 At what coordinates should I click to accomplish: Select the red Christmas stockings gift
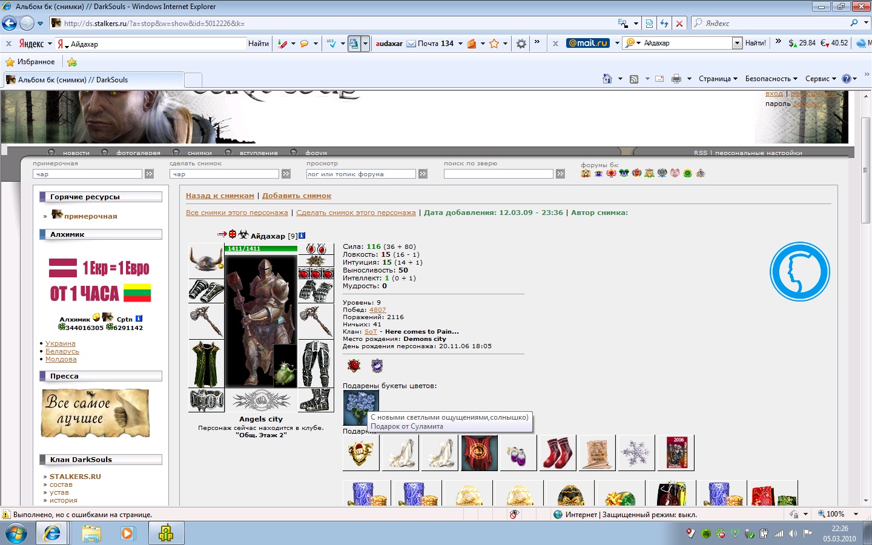coord(558,452)
